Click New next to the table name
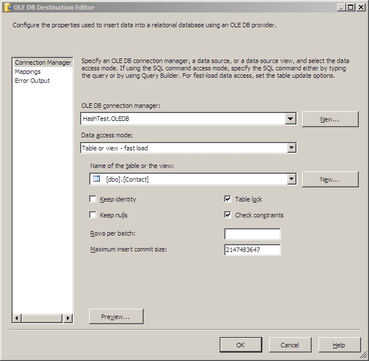 (330, 179)
